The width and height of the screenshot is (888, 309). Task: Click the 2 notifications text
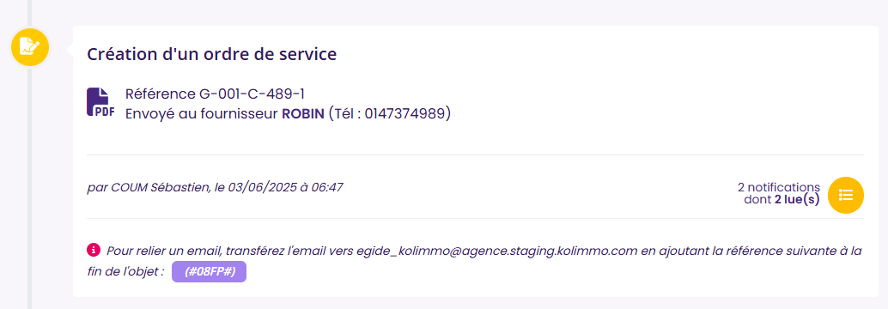779,187
